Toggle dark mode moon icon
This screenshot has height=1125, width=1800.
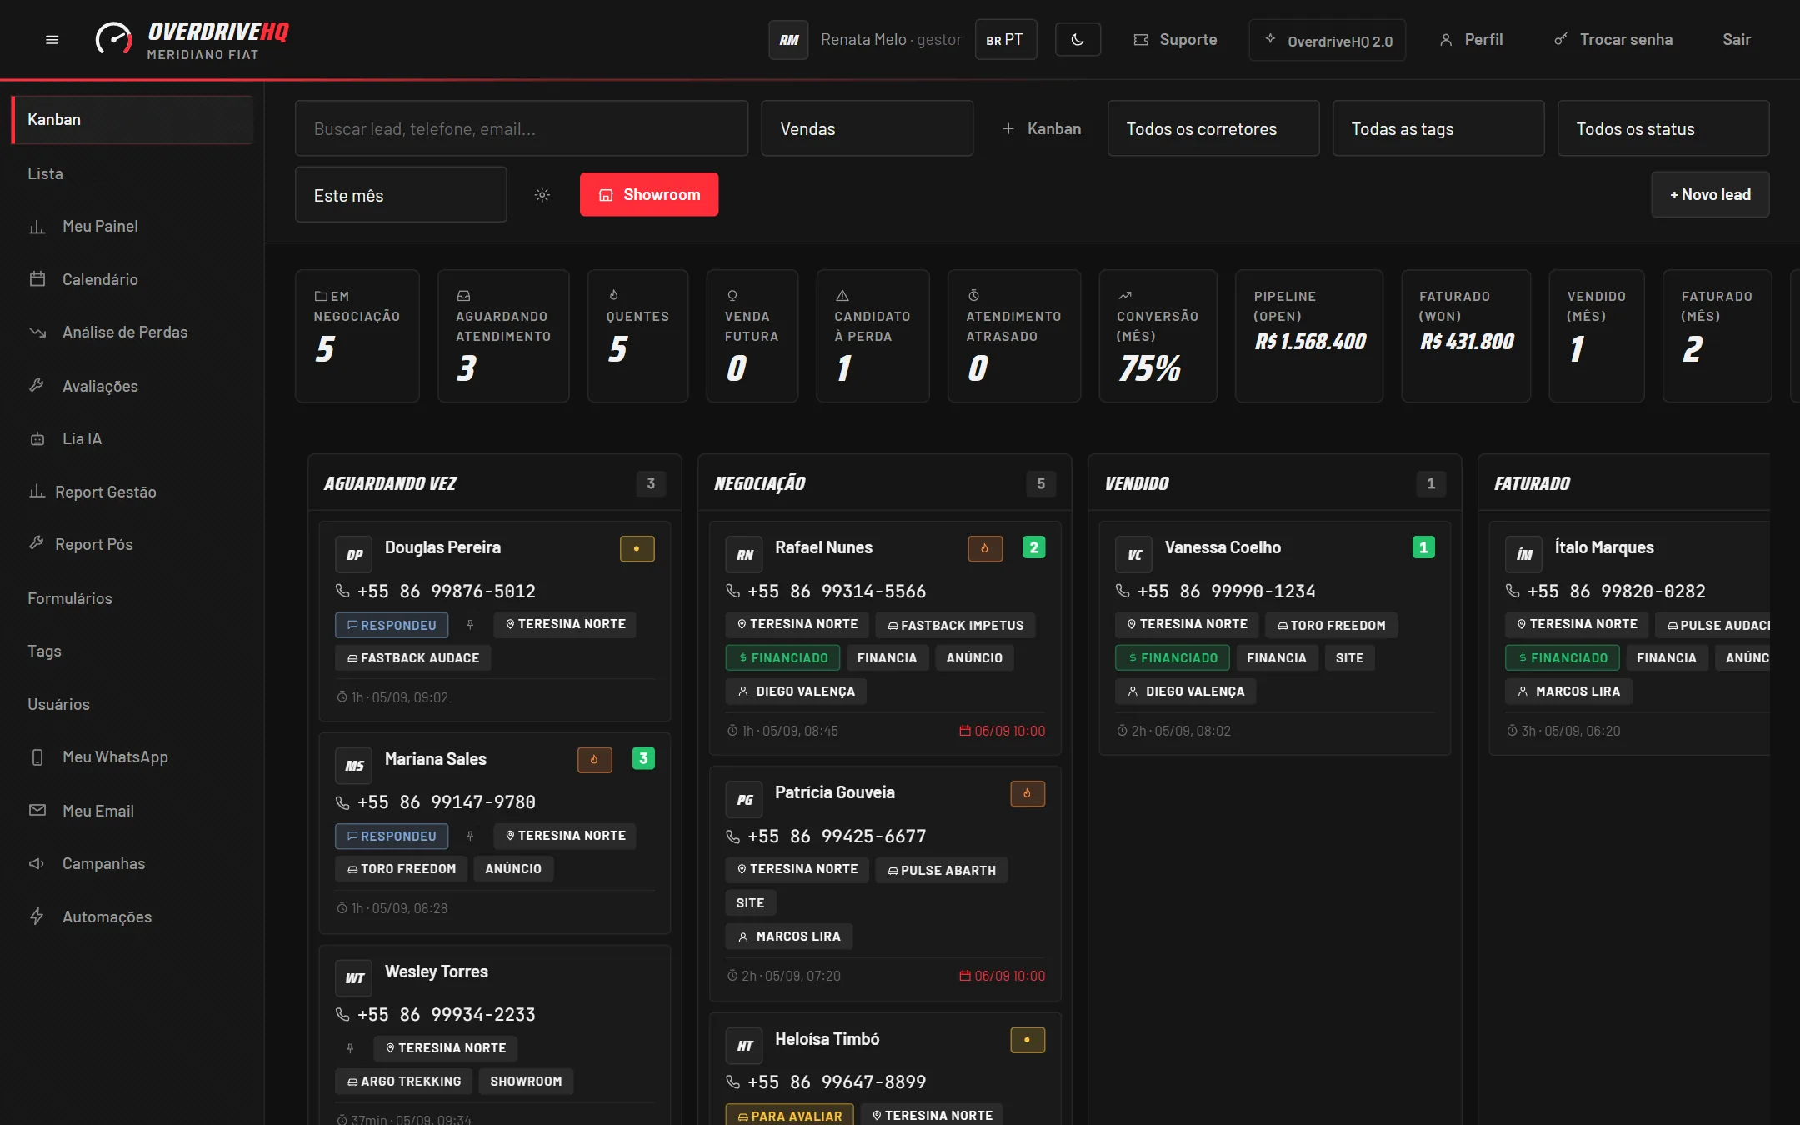(1077, 39)
